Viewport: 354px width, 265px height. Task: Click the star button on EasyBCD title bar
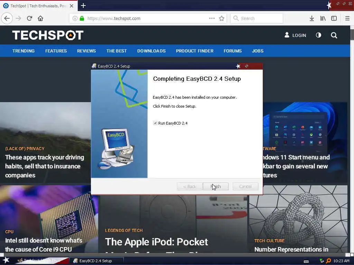point(238,66)
